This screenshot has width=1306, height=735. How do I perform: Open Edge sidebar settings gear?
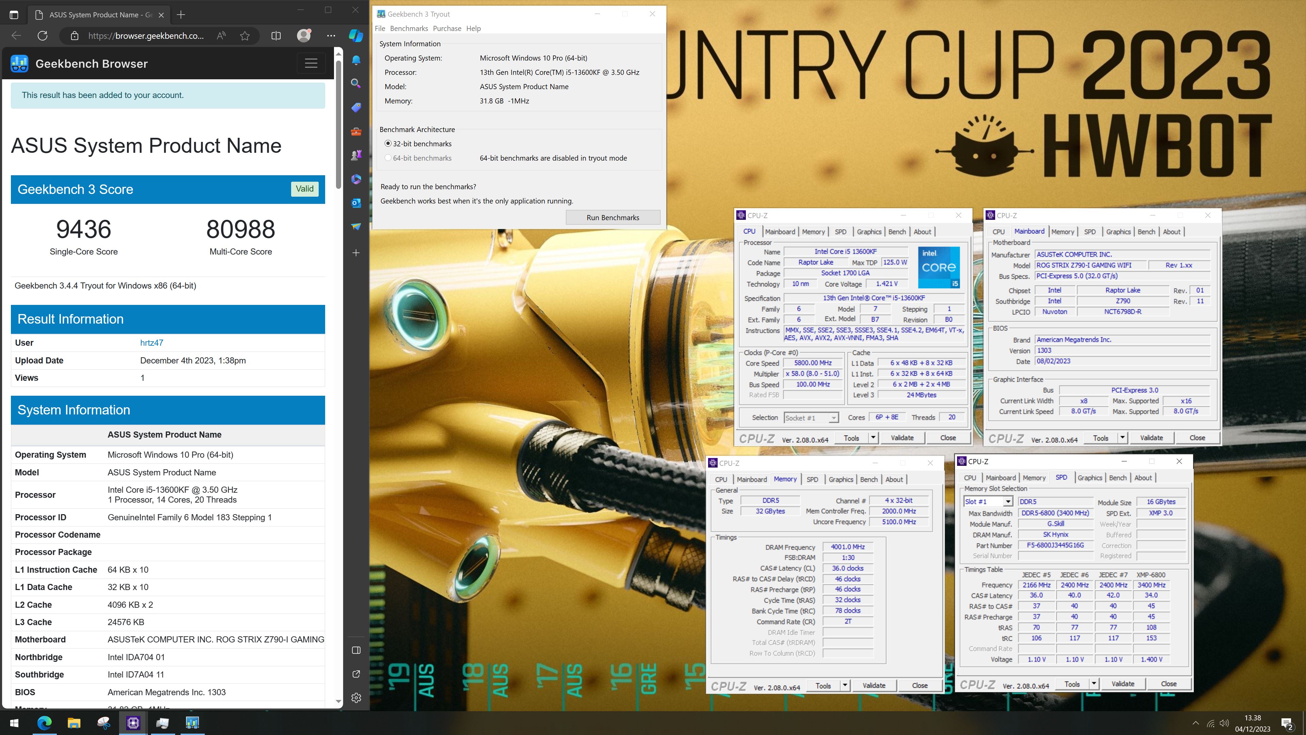356,698
